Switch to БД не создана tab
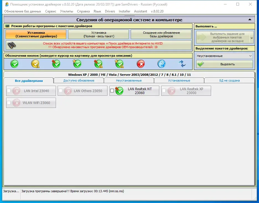Viewport: 259px width, 203px height. [229, 81]
